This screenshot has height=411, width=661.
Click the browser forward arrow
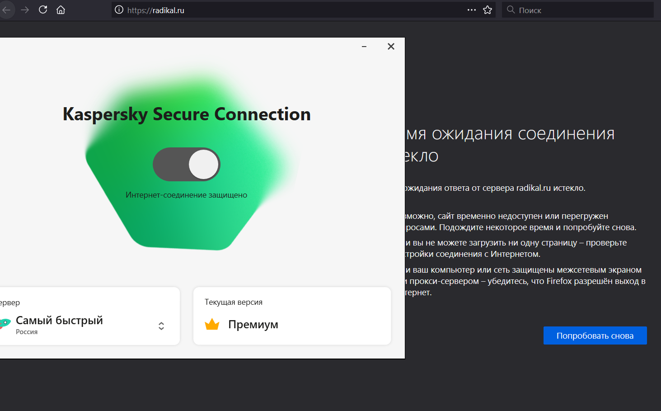click(x=25, y=10)
